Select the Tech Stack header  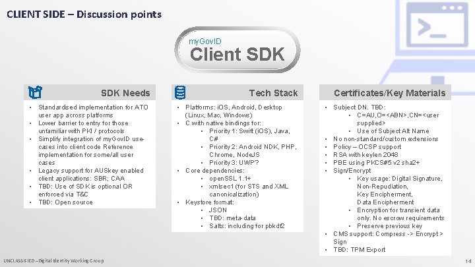tap(237, 92)
